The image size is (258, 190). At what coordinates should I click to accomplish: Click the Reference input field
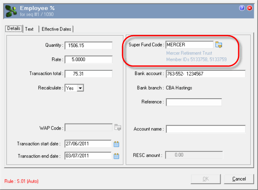tap(193, 102)
